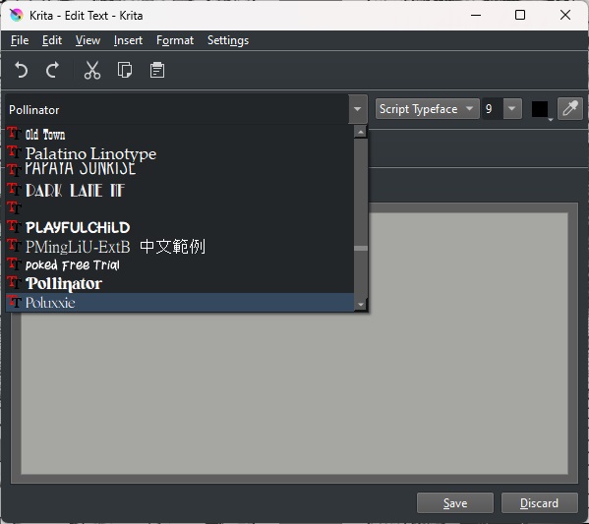Open the Format menu

coord(175,40)
